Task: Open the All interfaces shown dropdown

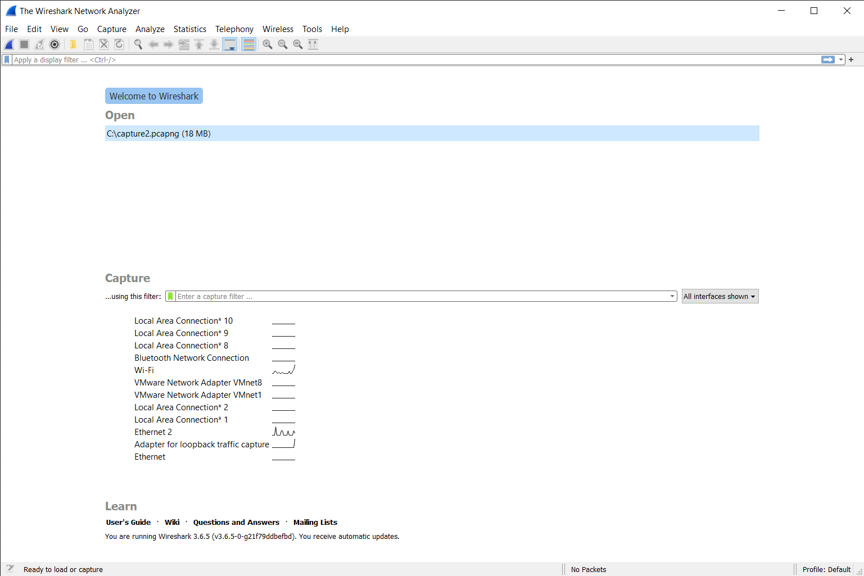Action: tap(720, 296)
